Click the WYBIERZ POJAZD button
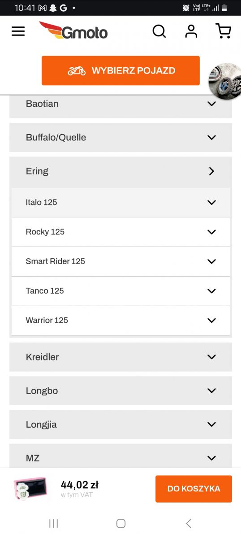 click(x=120, y=70)
